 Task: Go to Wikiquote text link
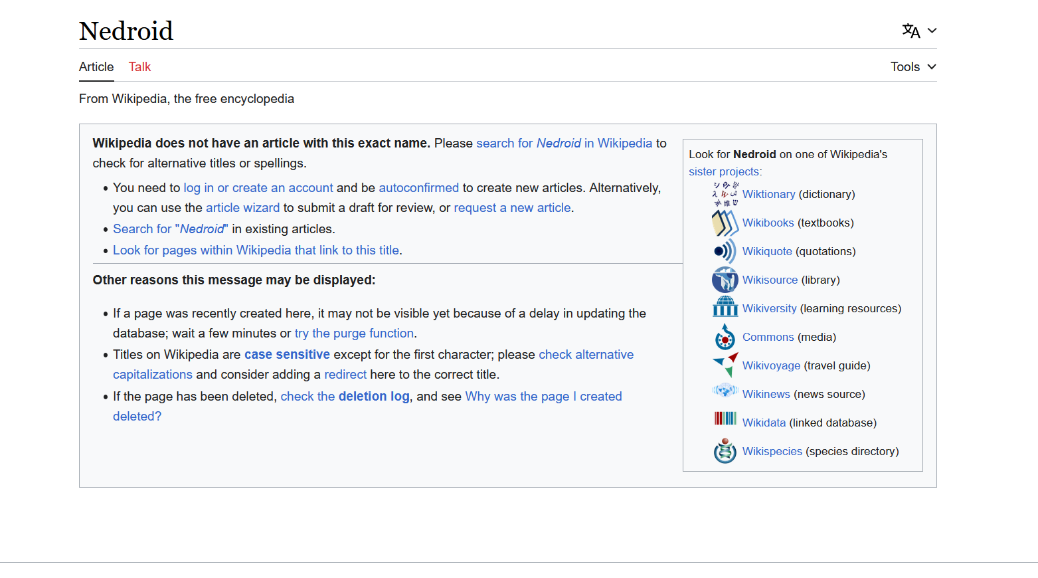[767, 251]
